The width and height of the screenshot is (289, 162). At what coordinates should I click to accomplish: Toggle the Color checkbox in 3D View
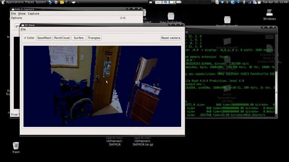click(x=25, y=38)
